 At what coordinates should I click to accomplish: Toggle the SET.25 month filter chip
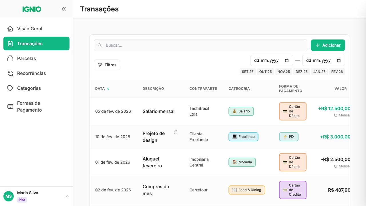pyautogui.click(x=248, y=72)
